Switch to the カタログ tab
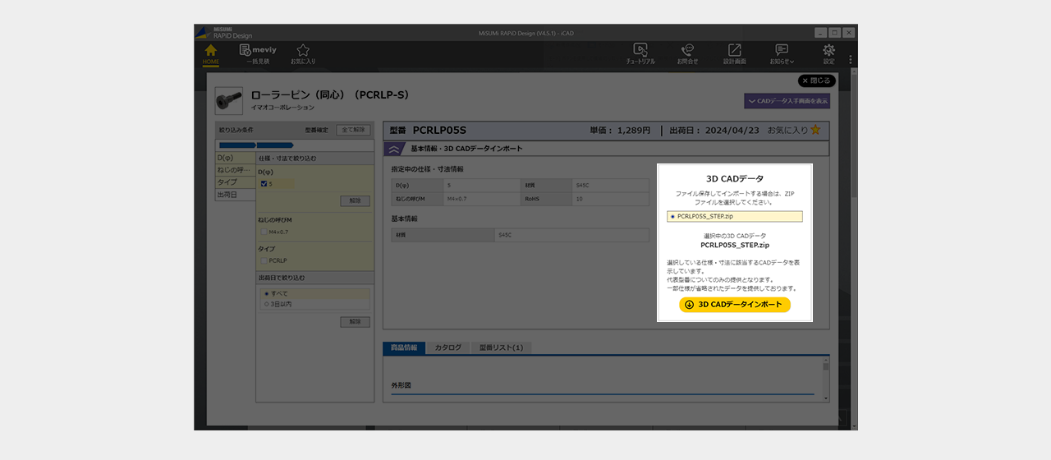1051x460 pixels. point(448,347)
